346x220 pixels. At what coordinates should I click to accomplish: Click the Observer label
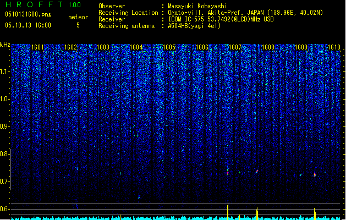[112, 6]
